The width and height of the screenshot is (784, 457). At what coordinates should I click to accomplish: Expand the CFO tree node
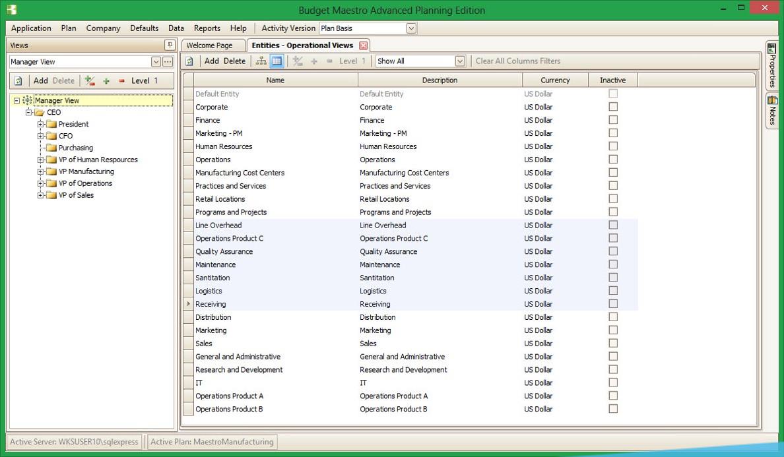[x=40, y=136]
